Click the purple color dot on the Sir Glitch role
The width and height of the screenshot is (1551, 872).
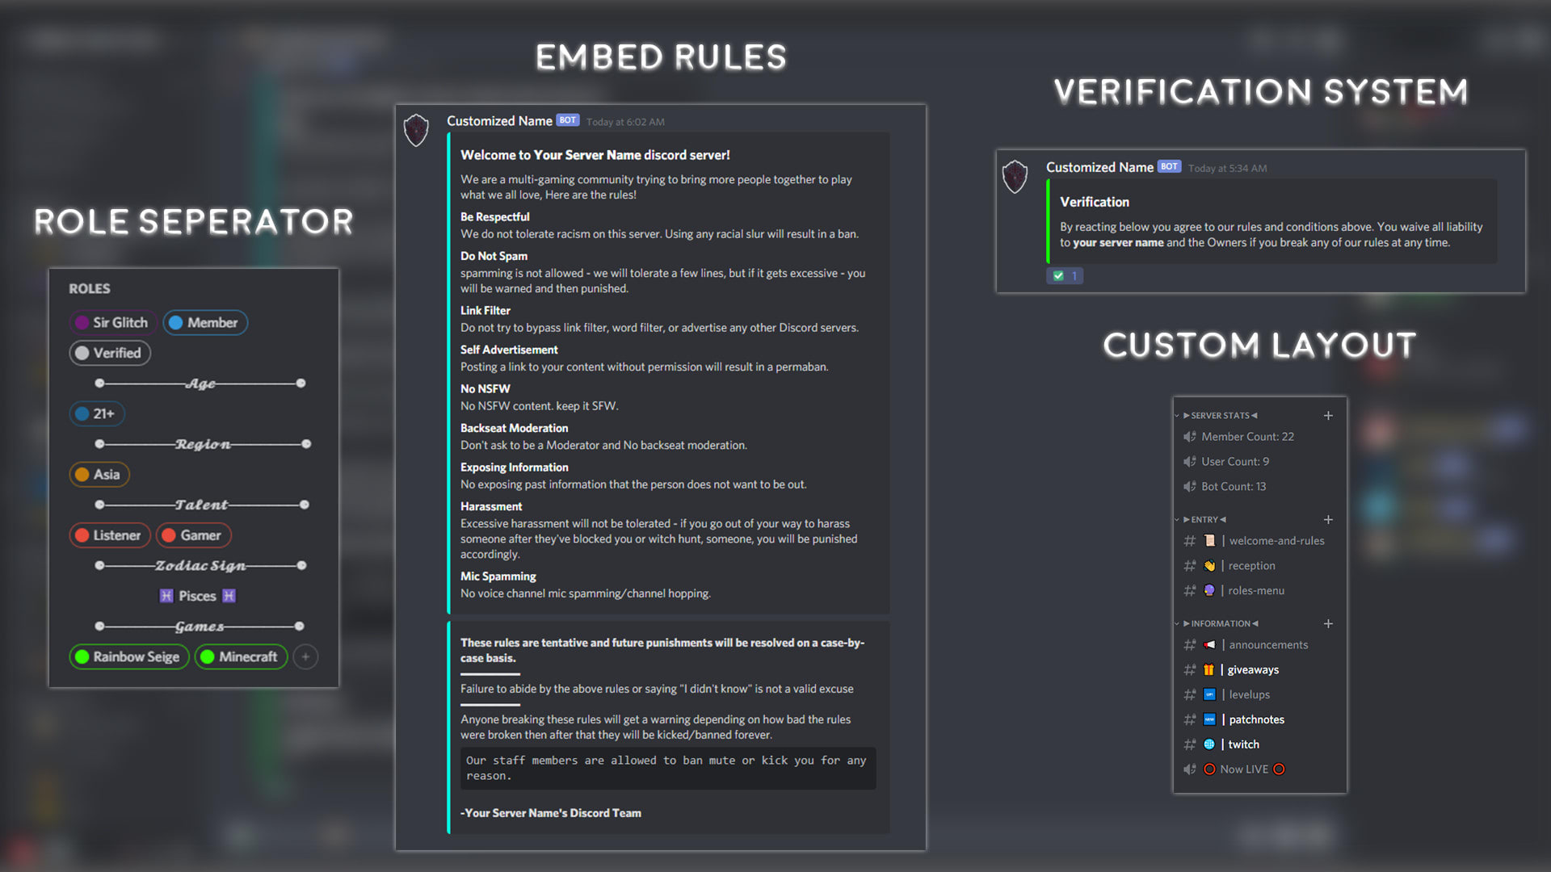(x=81, y=322)
